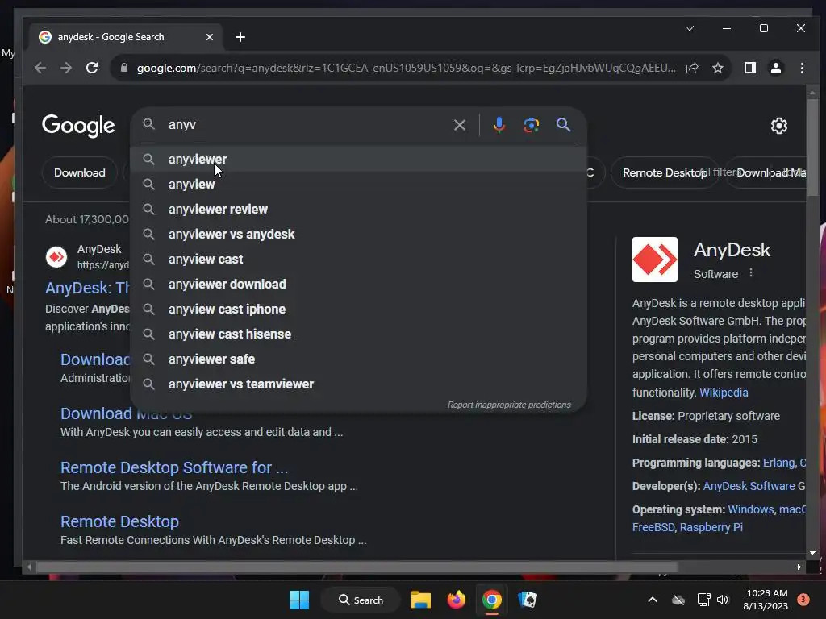The height and width of the screenshot is (619, 826).
Task: Choose suggestion 'anyviewer review'
Action: (358, 209)
